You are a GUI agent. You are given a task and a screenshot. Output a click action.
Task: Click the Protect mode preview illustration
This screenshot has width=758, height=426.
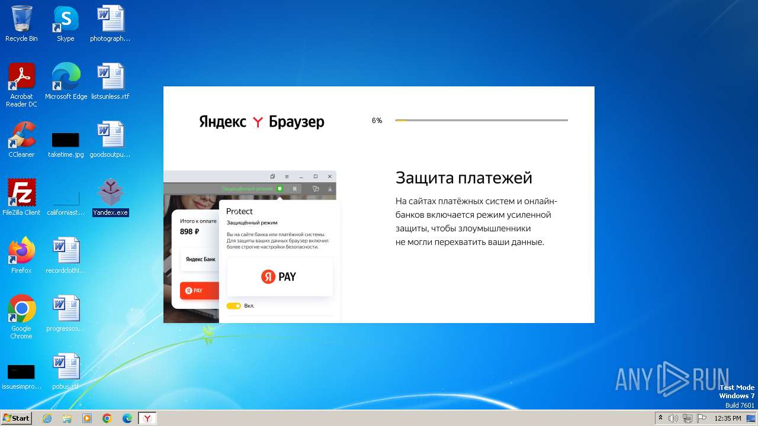coord(252,247)
